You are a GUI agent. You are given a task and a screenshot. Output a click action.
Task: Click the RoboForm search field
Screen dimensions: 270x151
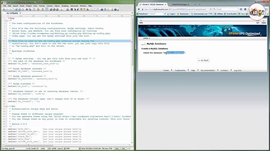(157, 14)
